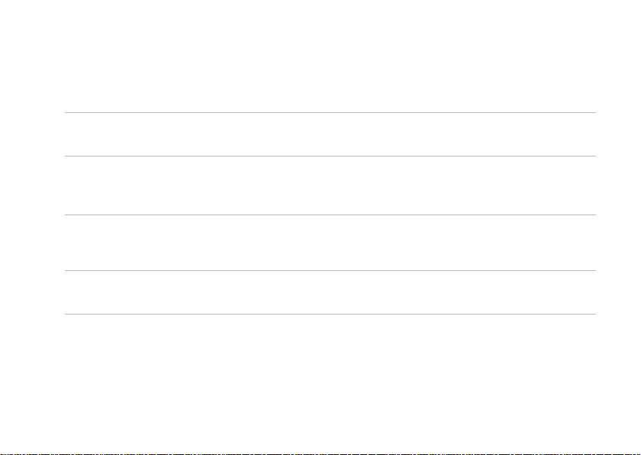Click the dashed border along the bottom edge
The width and height of the screenshot is (641, 455).
(x=320, y=453)
